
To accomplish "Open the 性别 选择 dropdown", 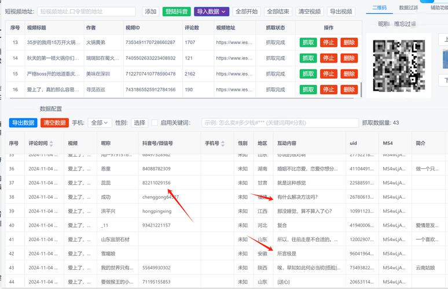I will [139, 123].
